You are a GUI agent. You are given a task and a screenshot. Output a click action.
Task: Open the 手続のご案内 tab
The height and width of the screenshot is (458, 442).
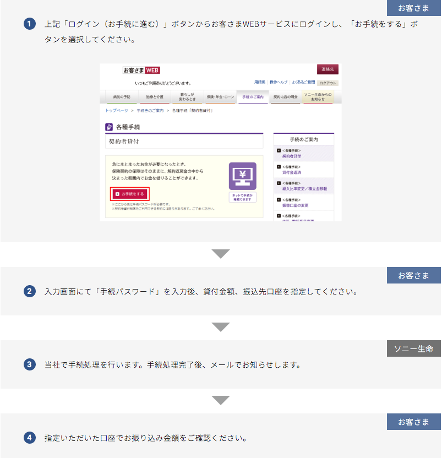(x=253, y=97)
